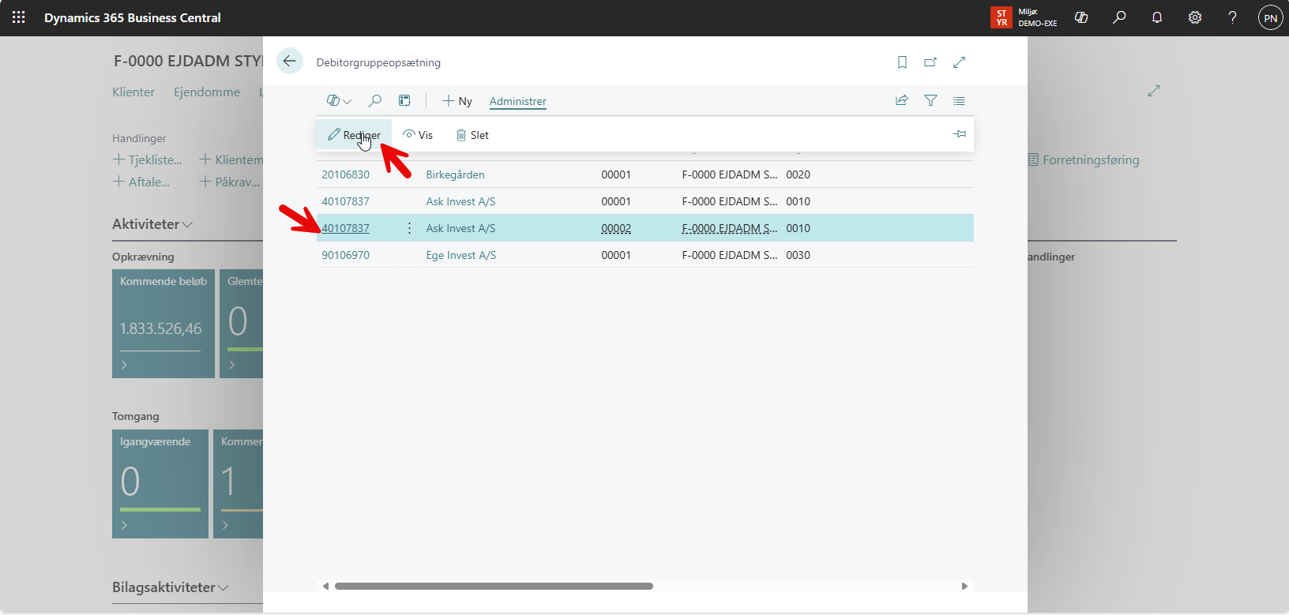Screen dimensions: 1289x615
Task: Select the 0020 cell
Action: [798, 174]
